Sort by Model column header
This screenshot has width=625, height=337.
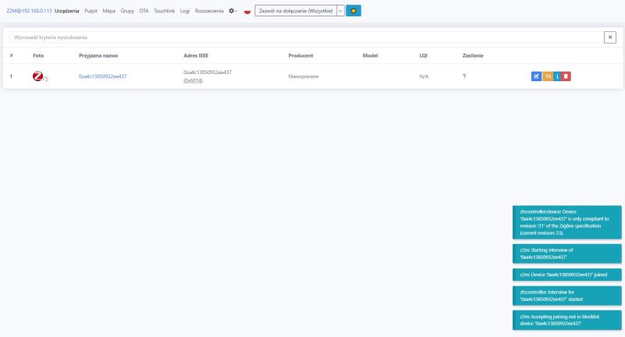click(370, 55)
